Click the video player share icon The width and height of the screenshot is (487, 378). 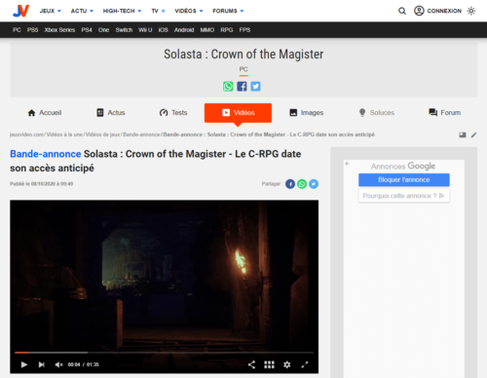coord(251,364)
